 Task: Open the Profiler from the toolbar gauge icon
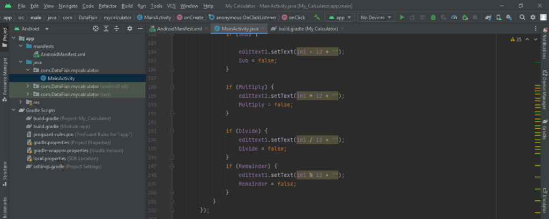(x=454, y=17)
